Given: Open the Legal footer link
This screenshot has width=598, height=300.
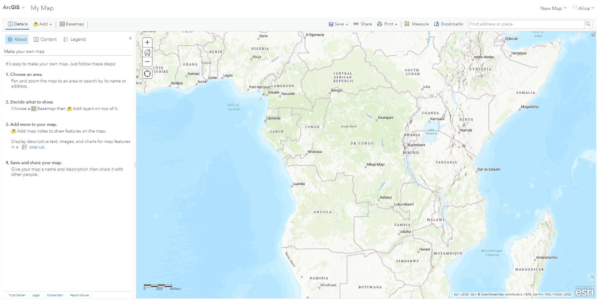Looking at the screenshot, I should click(36, 295).
